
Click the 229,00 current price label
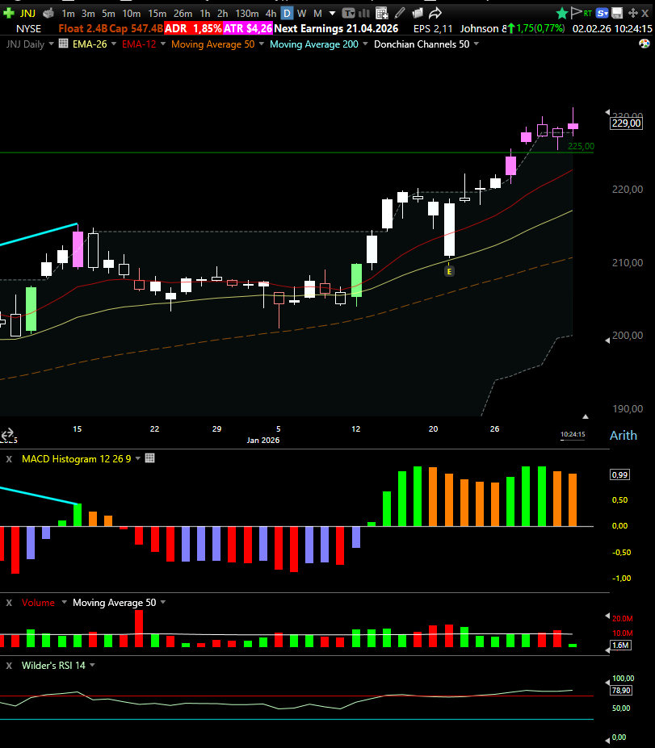pos(627,123)
